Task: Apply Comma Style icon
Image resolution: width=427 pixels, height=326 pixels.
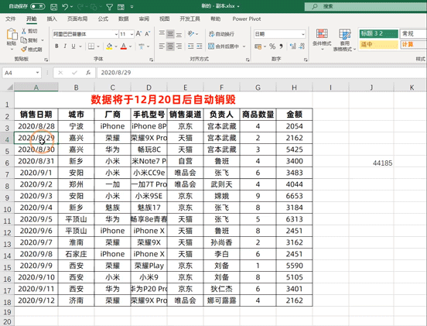Action: tap(281, 46)
